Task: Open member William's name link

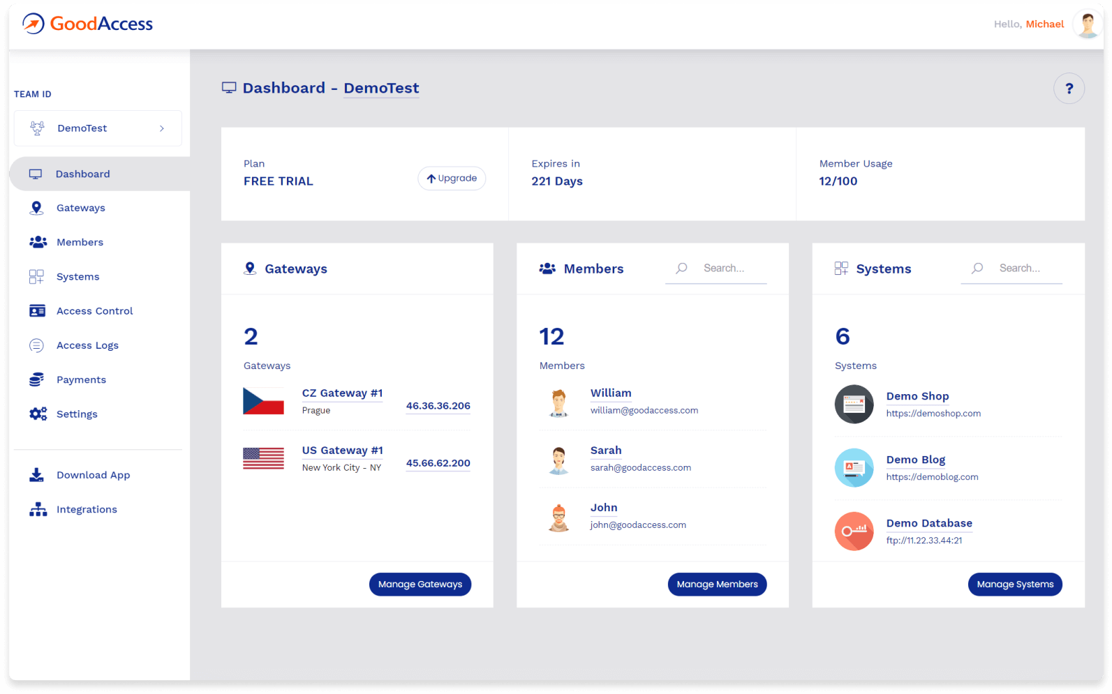Action: click(x=611, y=393)
